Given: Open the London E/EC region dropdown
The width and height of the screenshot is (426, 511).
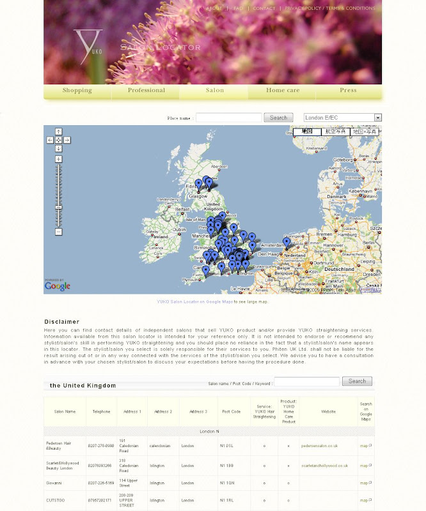Looking at the screenshot, I should coord(342,118).
